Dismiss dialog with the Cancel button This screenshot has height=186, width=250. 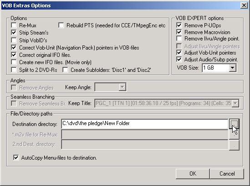point(227,174)
